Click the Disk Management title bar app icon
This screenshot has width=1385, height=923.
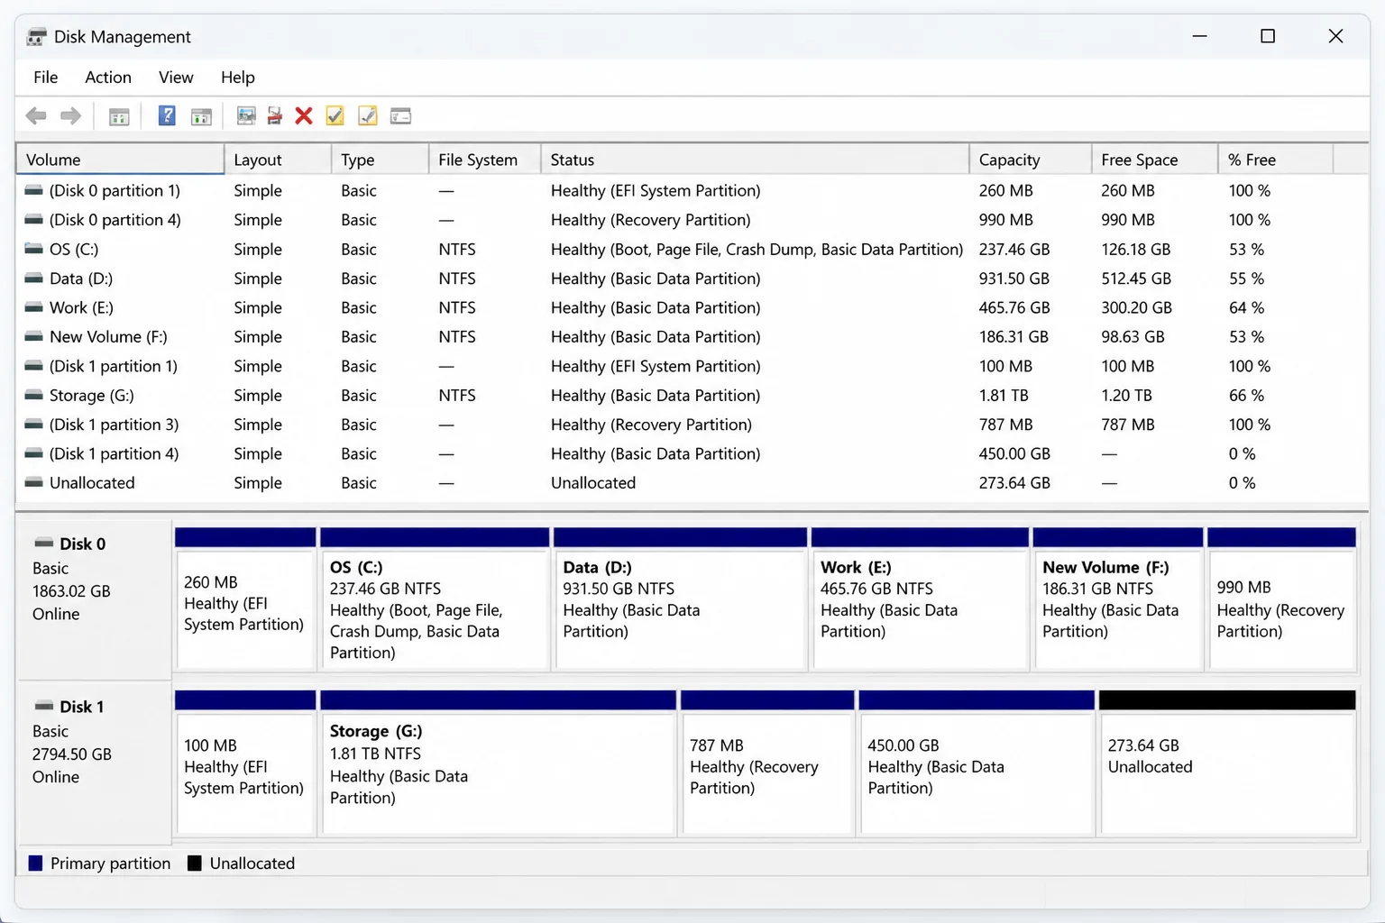tap(36, 37)
